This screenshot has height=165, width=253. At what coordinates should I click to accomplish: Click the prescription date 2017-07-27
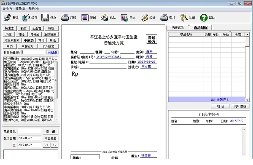click(x=146, y=62)
